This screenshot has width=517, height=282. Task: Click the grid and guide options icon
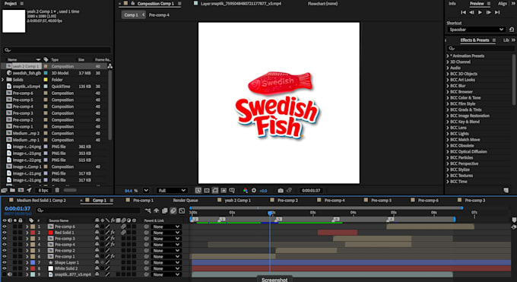point(232,190)
